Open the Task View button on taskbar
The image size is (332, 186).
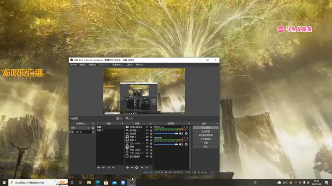[80, 183]
